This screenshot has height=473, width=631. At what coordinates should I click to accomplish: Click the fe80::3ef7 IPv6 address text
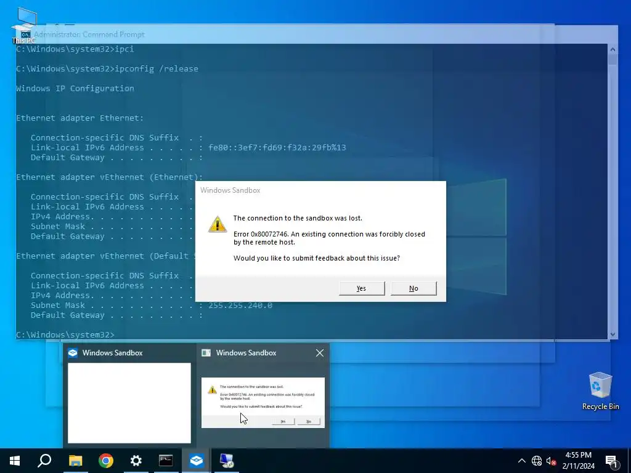pyautogui.click(x=277, y=148)
